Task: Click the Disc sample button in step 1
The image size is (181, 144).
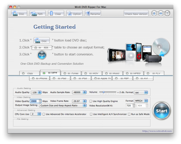Action: [42, 41]
